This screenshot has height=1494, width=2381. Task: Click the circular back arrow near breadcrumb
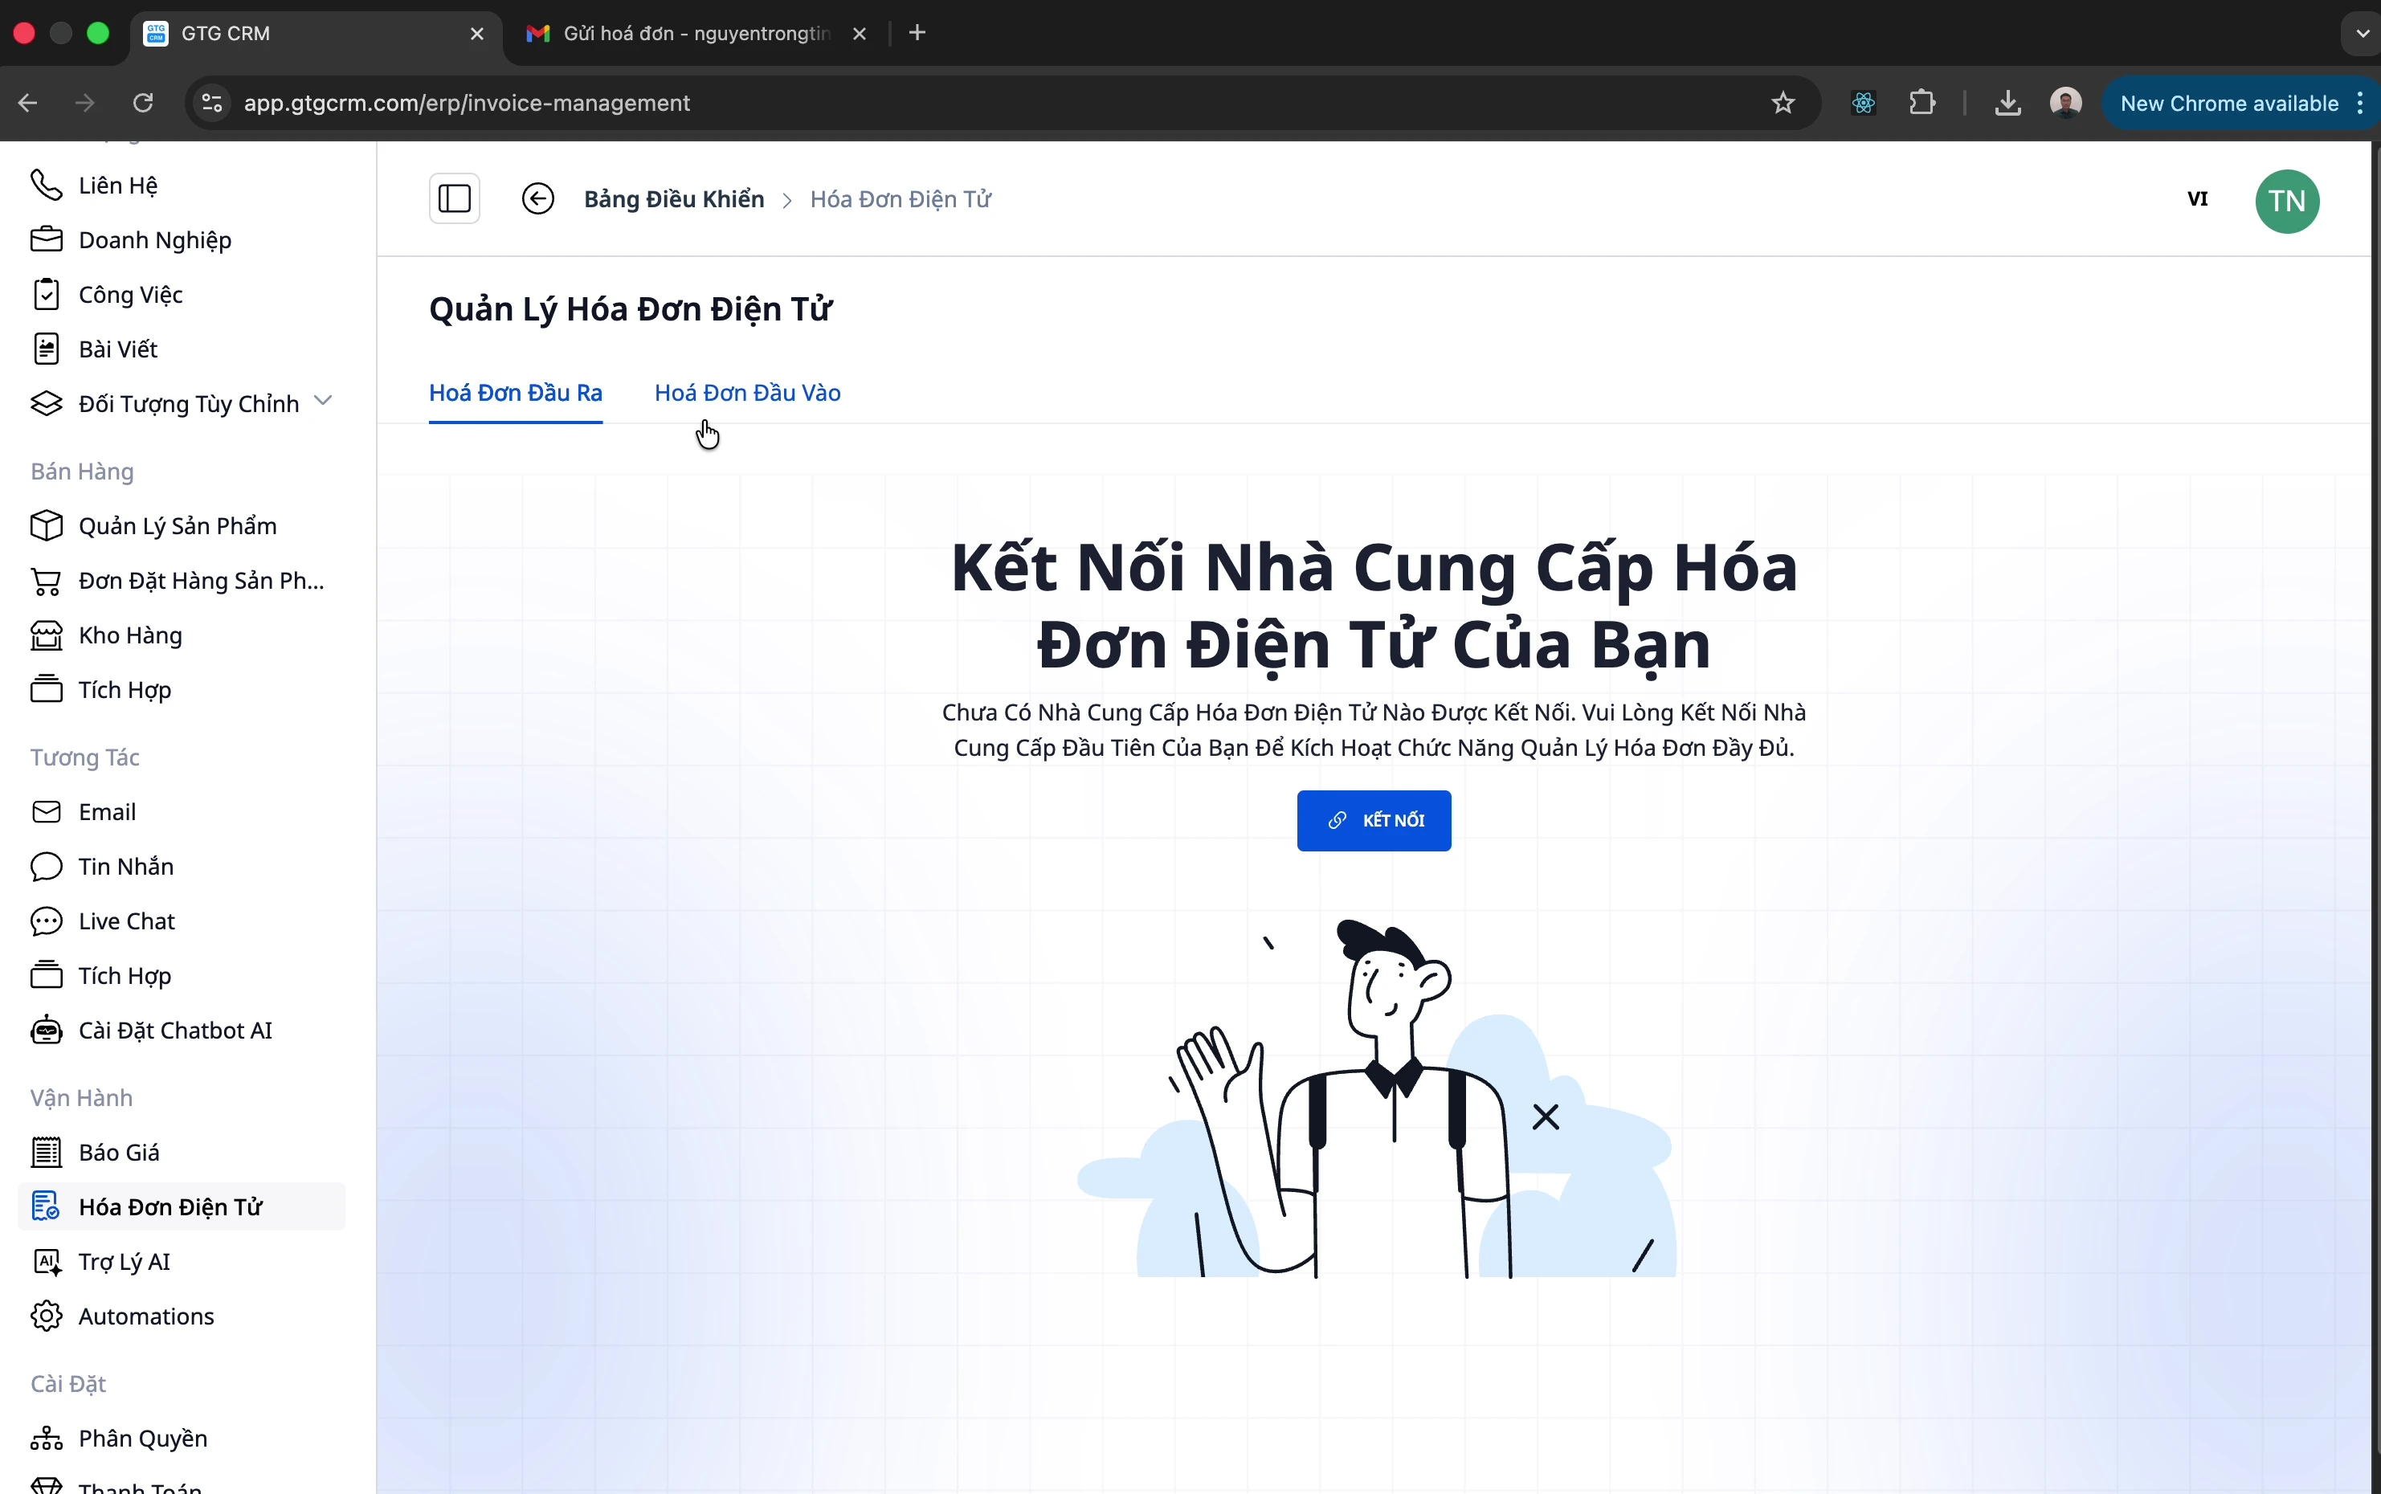click(537, 198)
